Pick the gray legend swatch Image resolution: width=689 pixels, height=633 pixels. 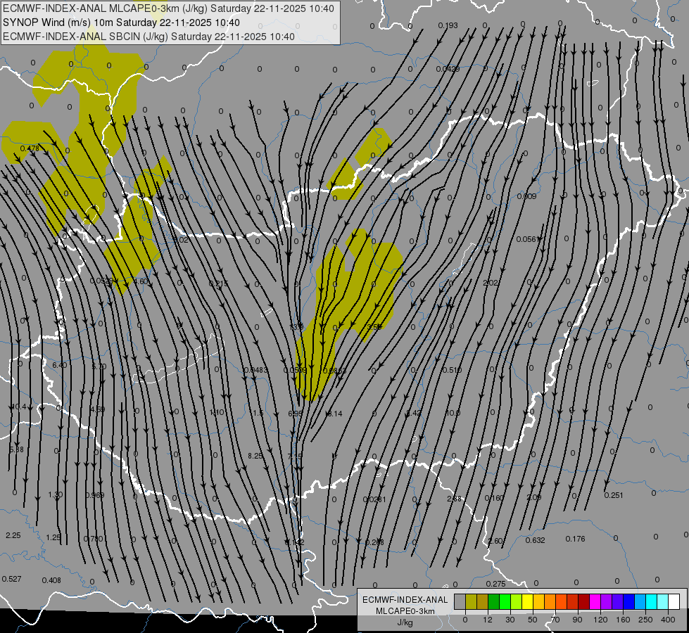(460, 601)
